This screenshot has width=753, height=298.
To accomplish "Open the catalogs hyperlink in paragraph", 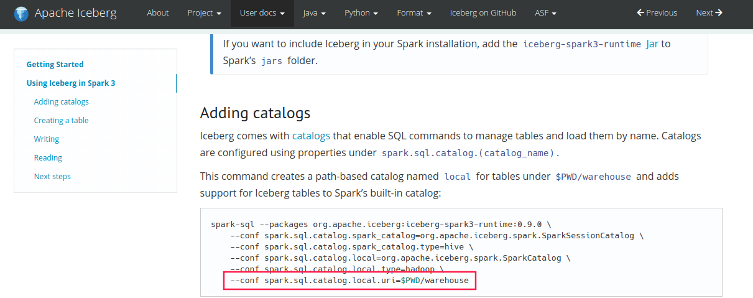I will tap(311, 135).
